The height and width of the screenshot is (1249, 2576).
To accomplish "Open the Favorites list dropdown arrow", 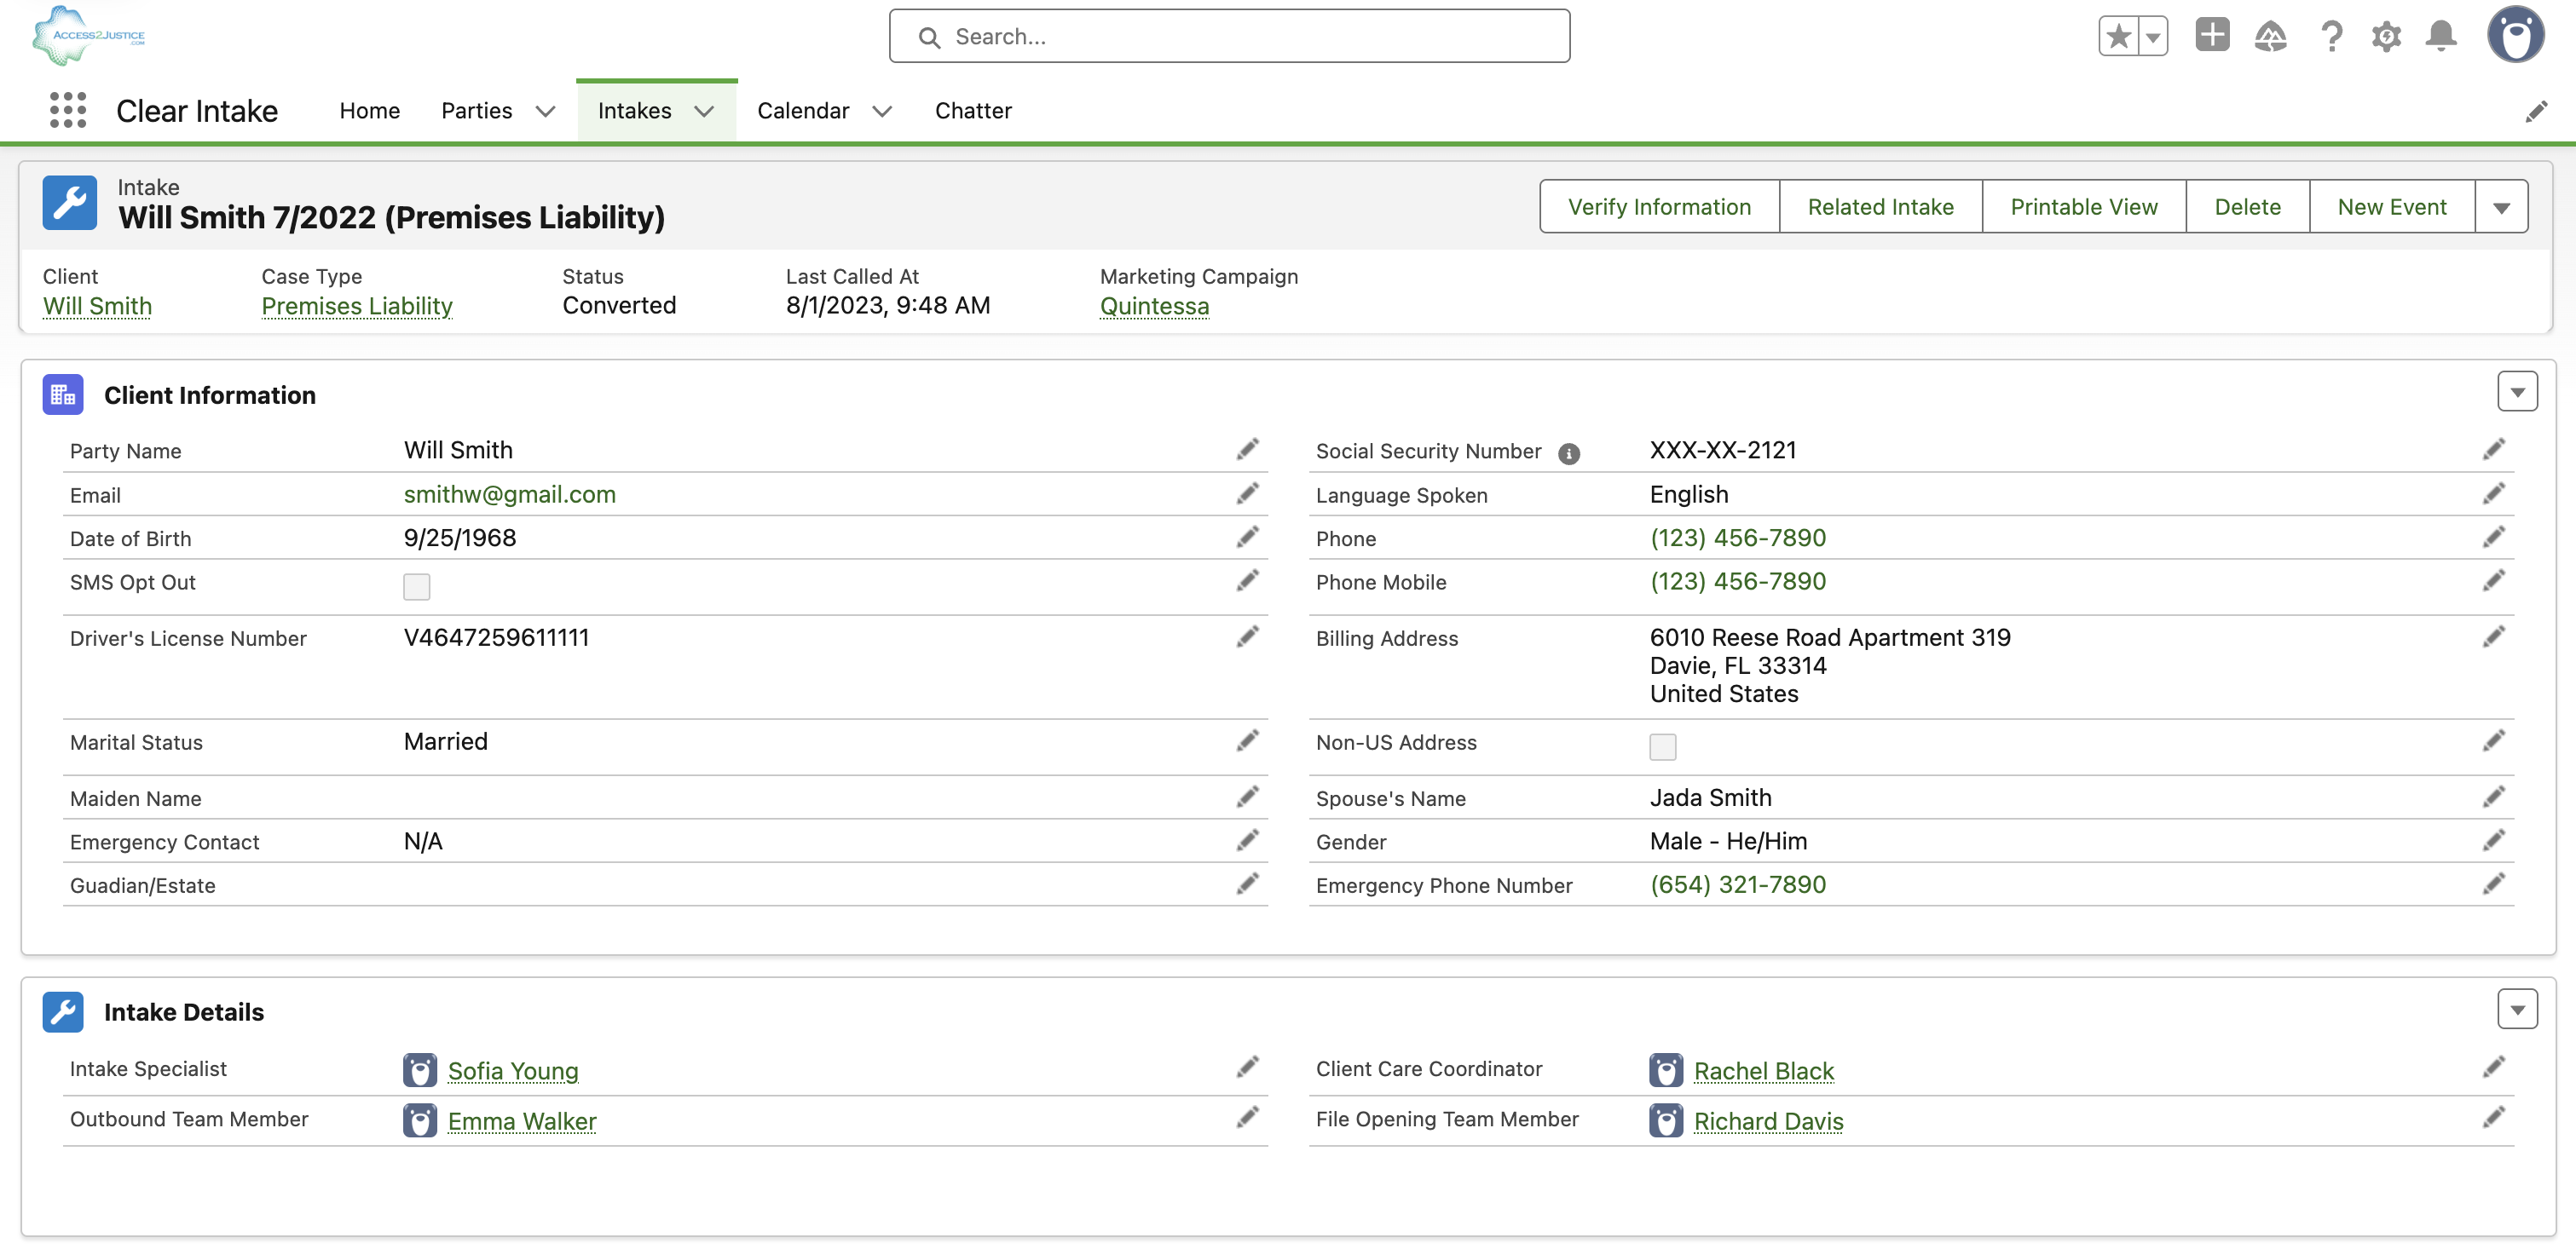I will [2153, 37].
